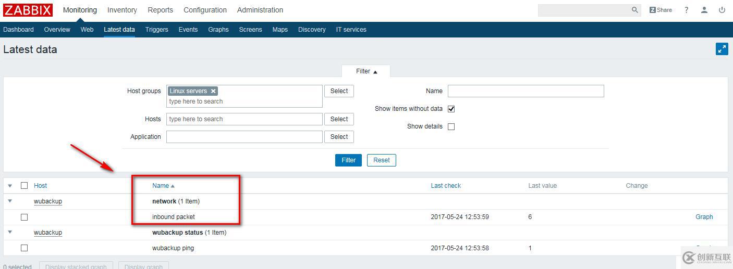Focus the Hosts search field
Viewport: 733px width, 269px height.
(245, 119)
